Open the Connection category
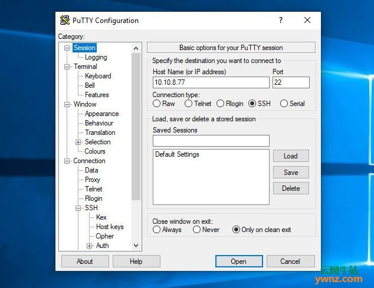The width and height of the screenshot is (374, 288). (89, 161)
